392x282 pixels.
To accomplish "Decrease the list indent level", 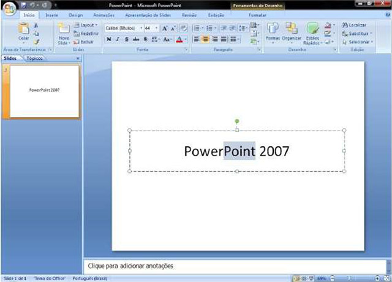I will [x=224, y=28].
